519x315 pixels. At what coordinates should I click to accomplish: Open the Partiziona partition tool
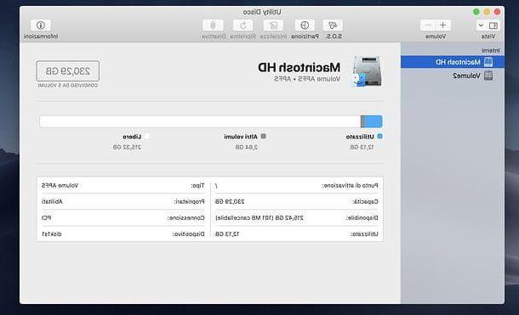click(305, 25)
